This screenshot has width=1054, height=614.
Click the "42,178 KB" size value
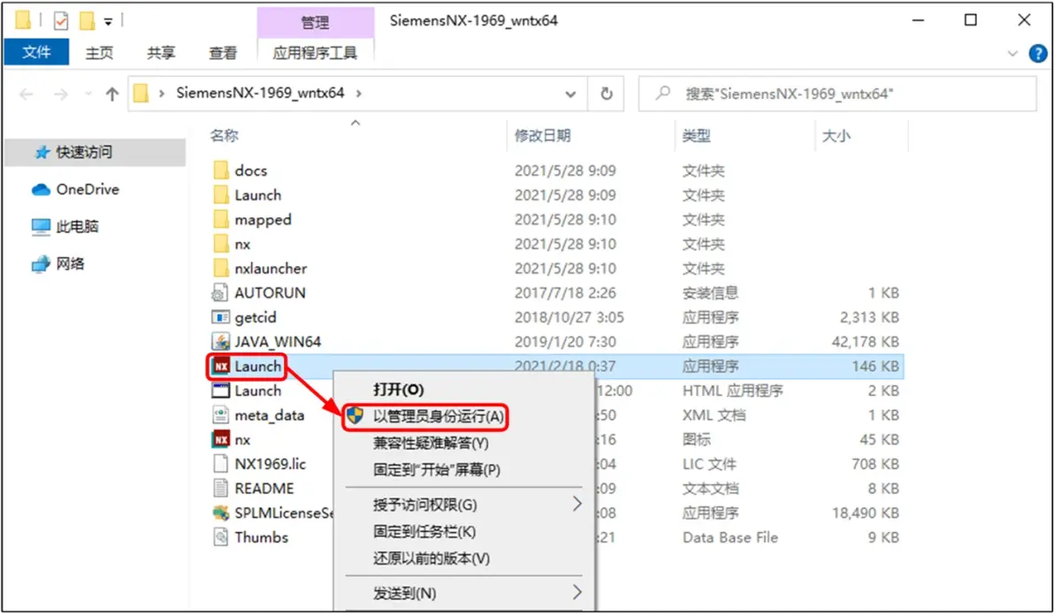click(866, 341)
